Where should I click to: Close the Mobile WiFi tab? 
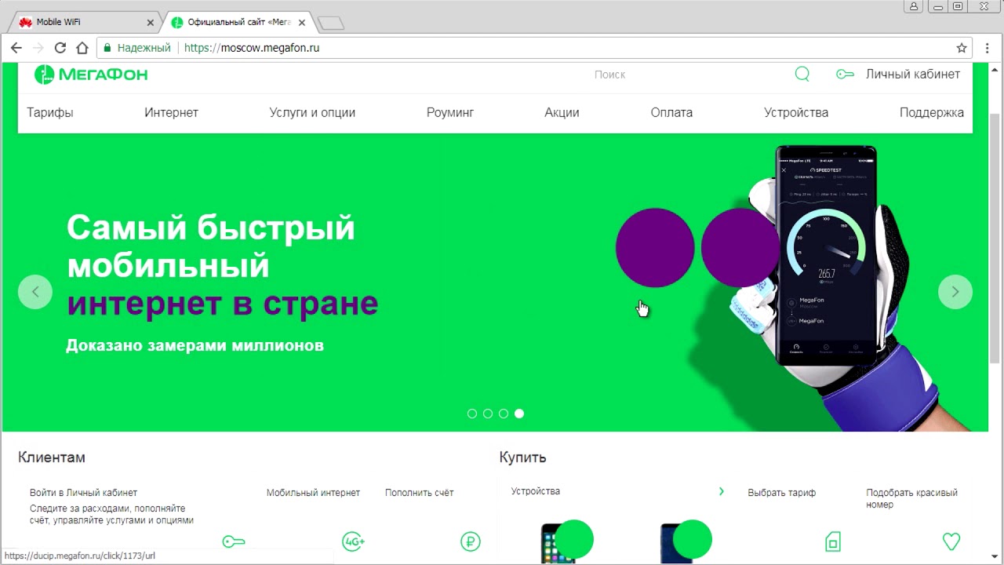(150, 23)
